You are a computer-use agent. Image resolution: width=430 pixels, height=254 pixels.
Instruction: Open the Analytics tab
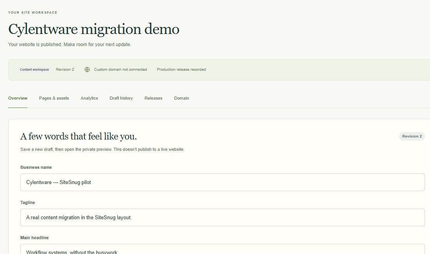tap(89, 98)
